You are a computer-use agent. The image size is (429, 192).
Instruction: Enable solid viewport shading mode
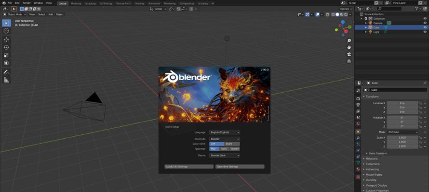(x=337, y=14)
